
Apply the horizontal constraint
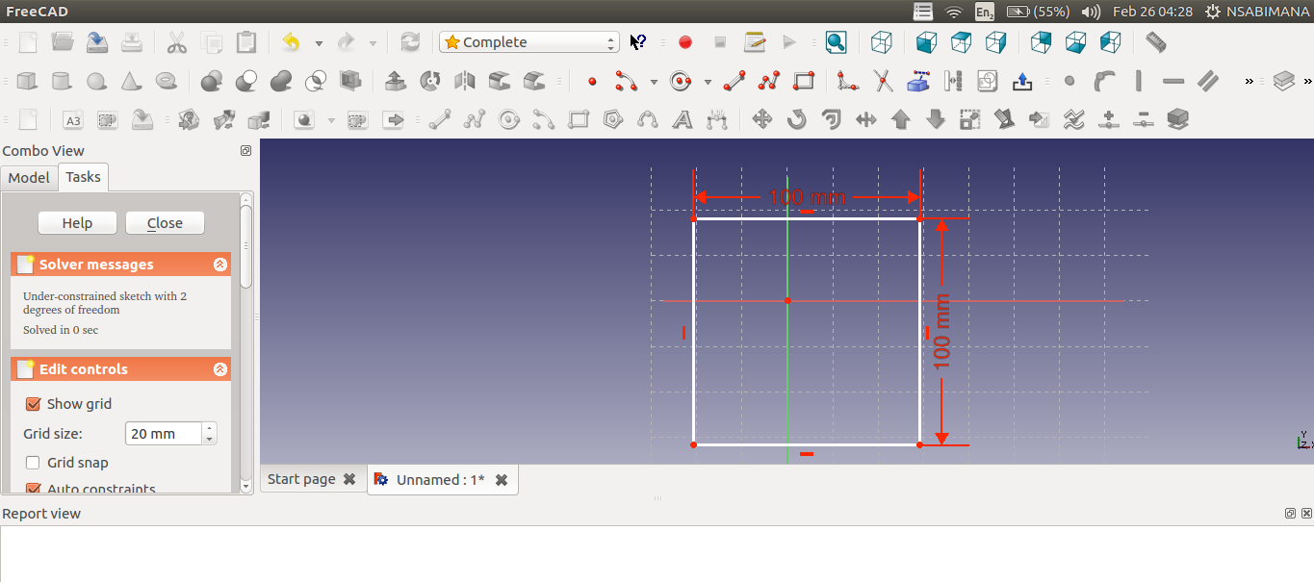tap(1173, 81)
